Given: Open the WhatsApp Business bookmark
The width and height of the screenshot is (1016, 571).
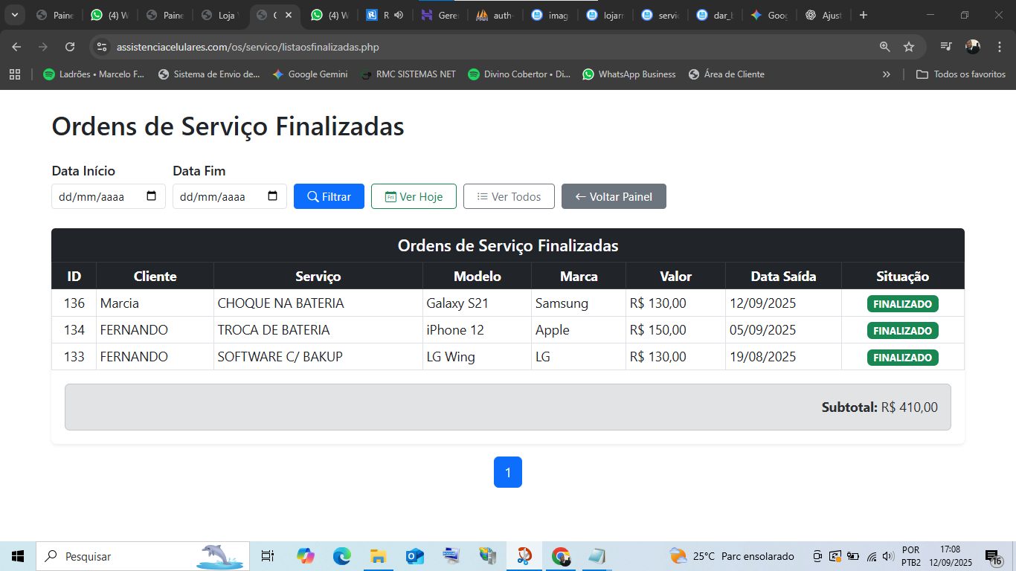Looking at the screenshot, I should click(629, 74).
